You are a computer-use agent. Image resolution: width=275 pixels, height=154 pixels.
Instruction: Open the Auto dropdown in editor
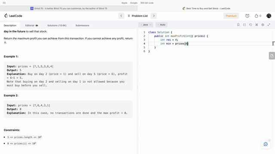[x=162, y=25]
